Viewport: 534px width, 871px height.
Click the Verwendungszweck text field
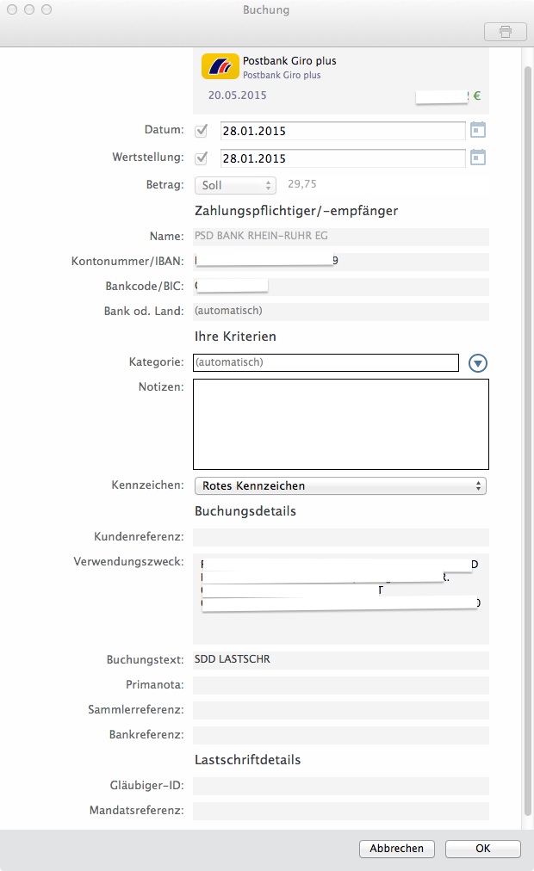[x=340, y=599]
